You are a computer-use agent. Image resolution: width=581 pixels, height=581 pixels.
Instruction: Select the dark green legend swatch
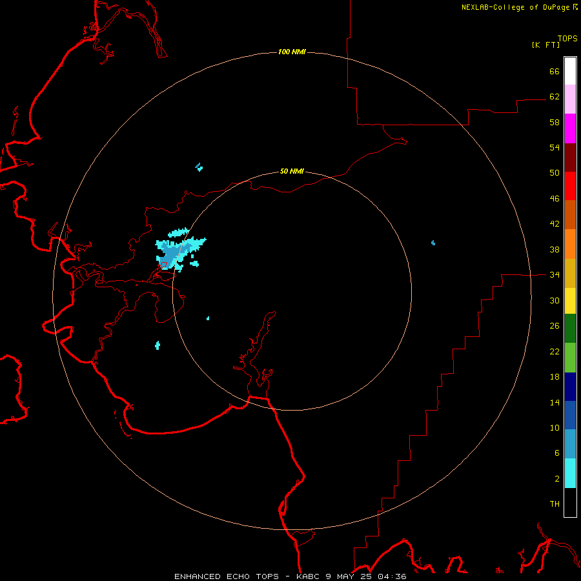(570, 329)
